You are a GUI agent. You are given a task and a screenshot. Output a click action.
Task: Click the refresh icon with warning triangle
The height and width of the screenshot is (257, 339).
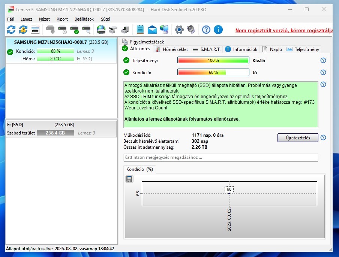coord(23,30)
